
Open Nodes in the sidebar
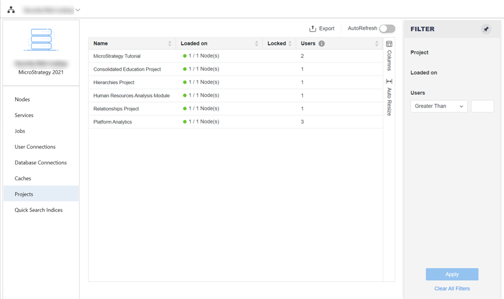point(22,99)
